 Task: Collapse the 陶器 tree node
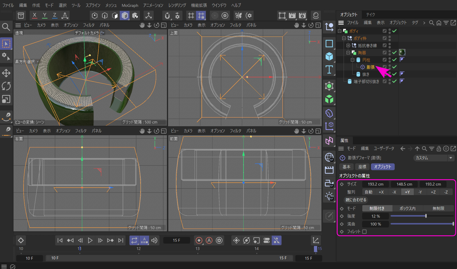point(348,53)
